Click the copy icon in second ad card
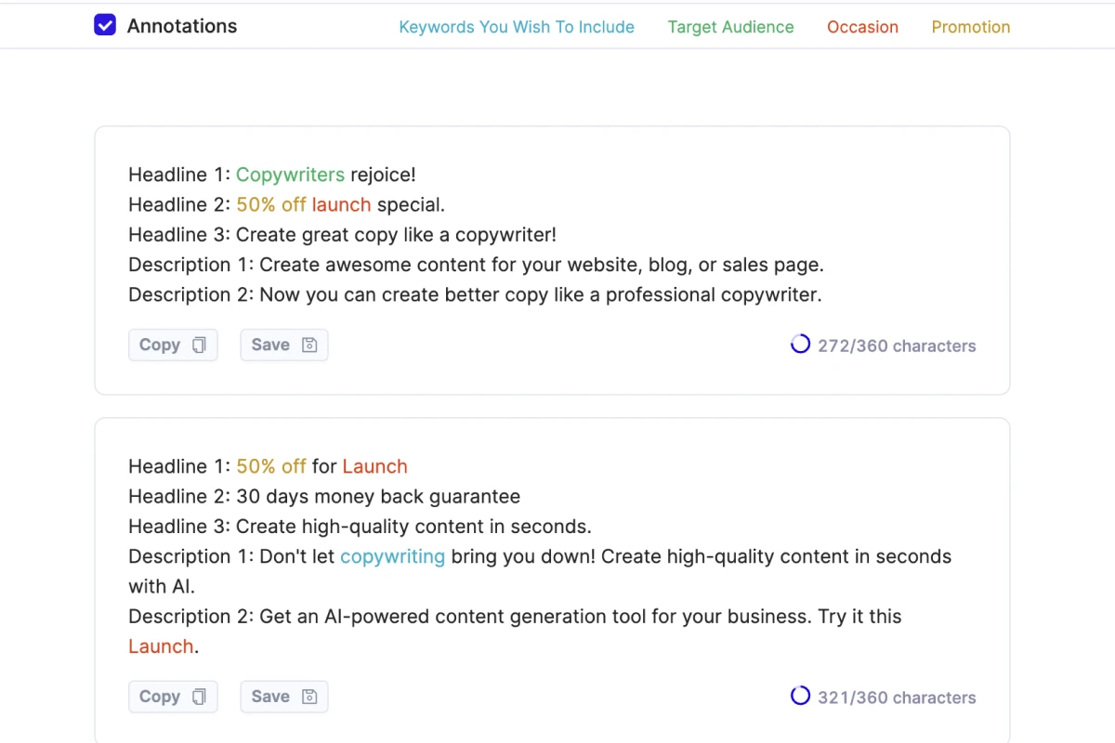This screenshot has width=1115, height=743. 199,697
